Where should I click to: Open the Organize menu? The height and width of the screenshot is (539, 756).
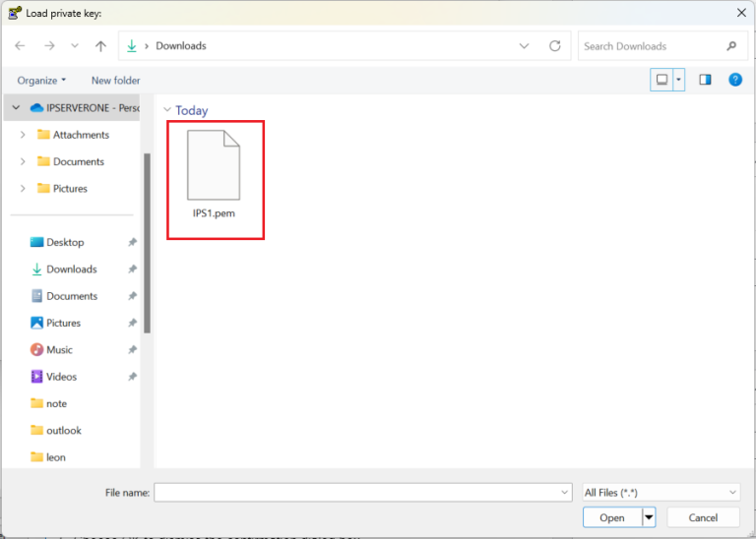(41, 81)
